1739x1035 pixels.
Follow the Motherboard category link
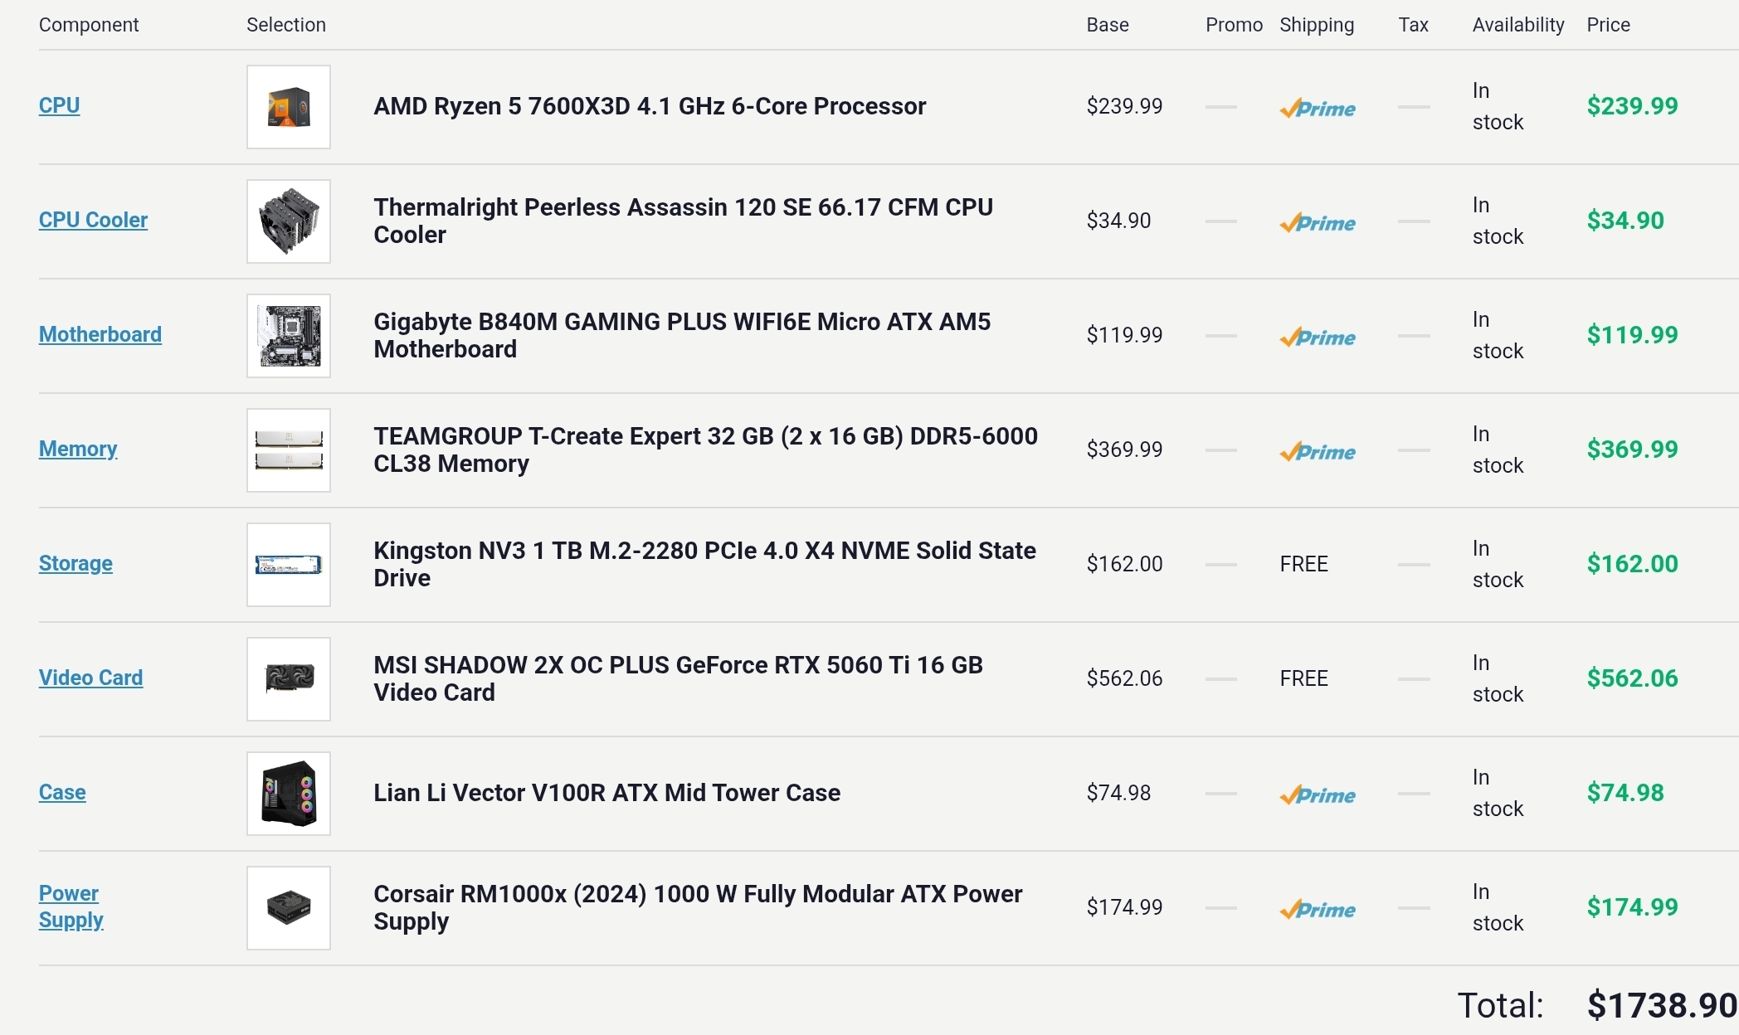click(x=100, y=334)
